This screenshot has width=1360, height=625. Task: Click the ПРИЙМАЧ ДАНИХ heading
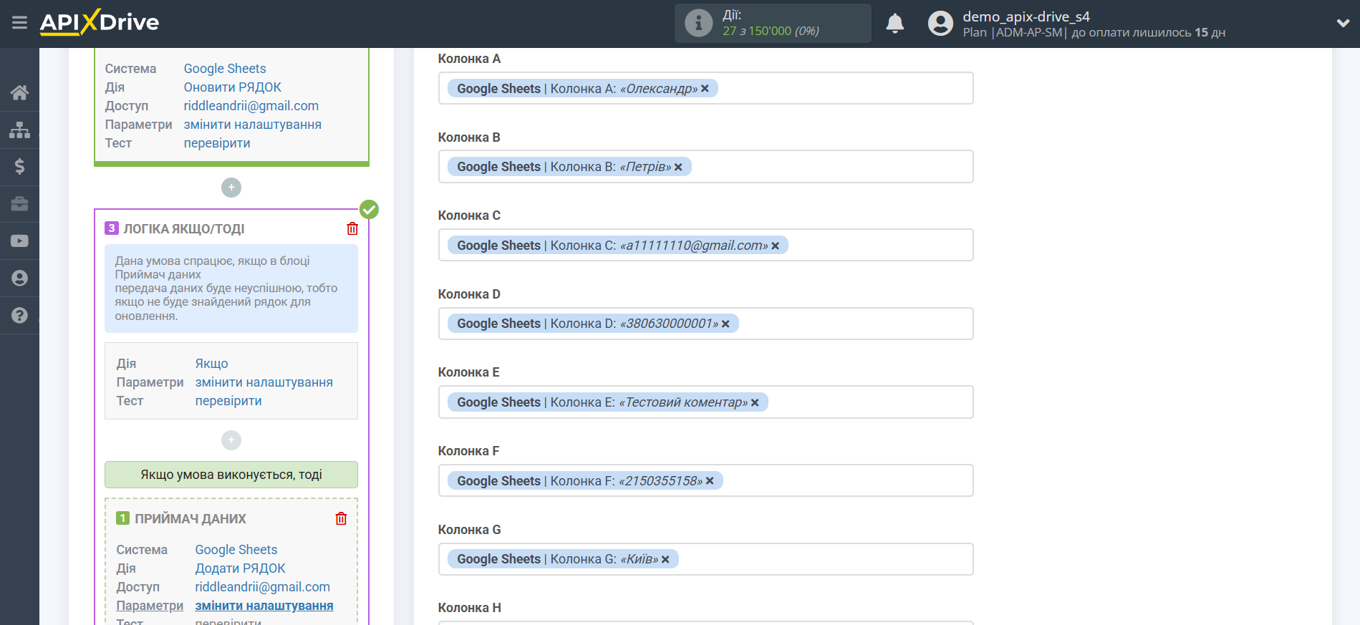tap(191, 519)
